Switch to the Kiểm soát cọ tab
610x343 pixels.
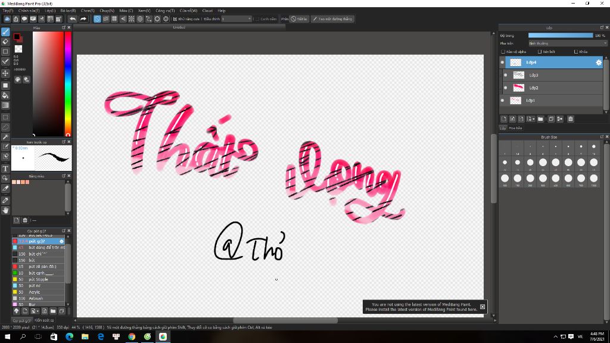pos(44,320)
